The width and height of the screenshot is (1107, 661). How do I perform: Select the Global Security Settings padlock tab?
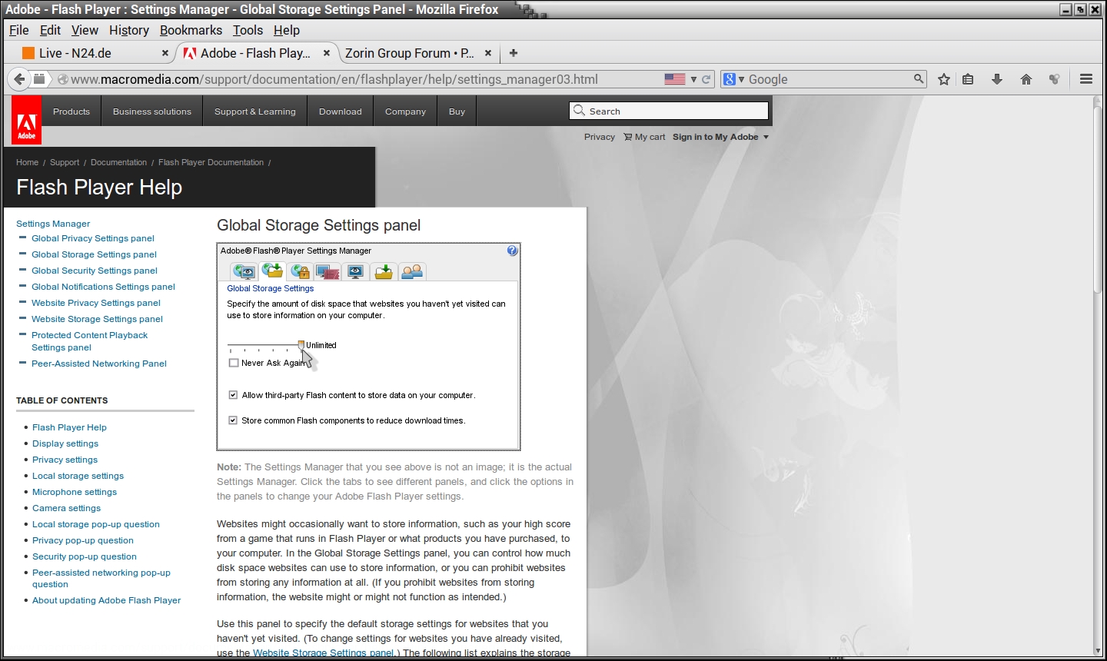pyautogui.click(x=300, y=271)
